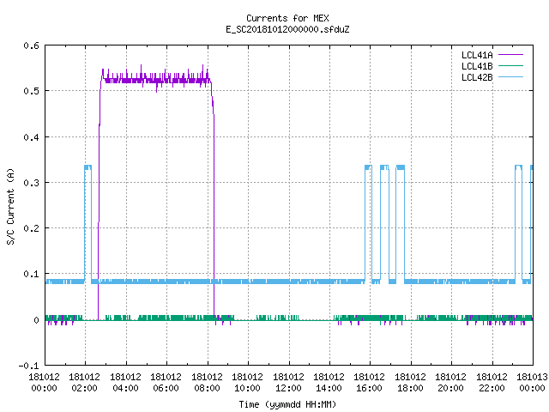
Task: Click the LCL41B legend label
Action: coord(477,66)
